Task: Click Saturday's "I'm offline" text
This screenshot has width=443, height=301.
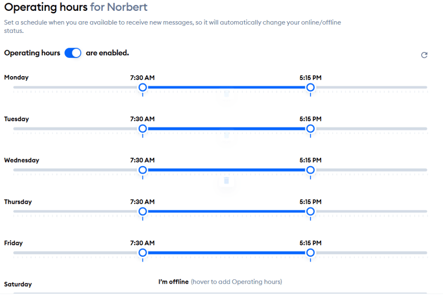Action: (x=173, y=282)
